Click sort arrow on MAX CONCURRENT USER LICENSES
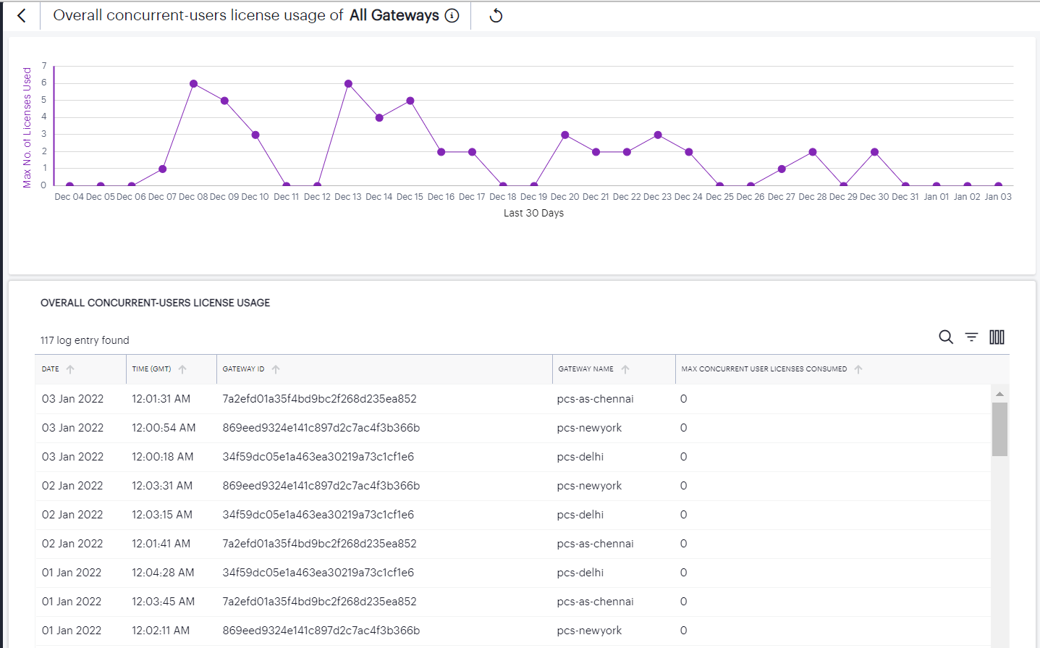1040x648 pixels. point(858,369)
